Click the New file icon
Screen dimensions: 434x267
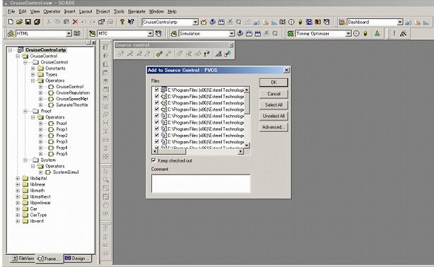tap(11, 22)
